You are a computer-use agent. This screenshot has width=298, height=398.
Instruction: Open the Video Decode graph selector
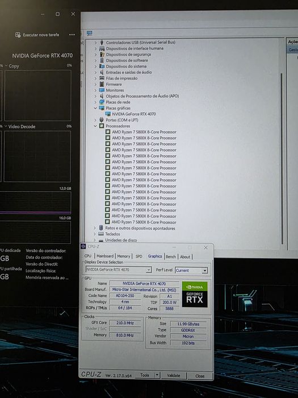6,126
